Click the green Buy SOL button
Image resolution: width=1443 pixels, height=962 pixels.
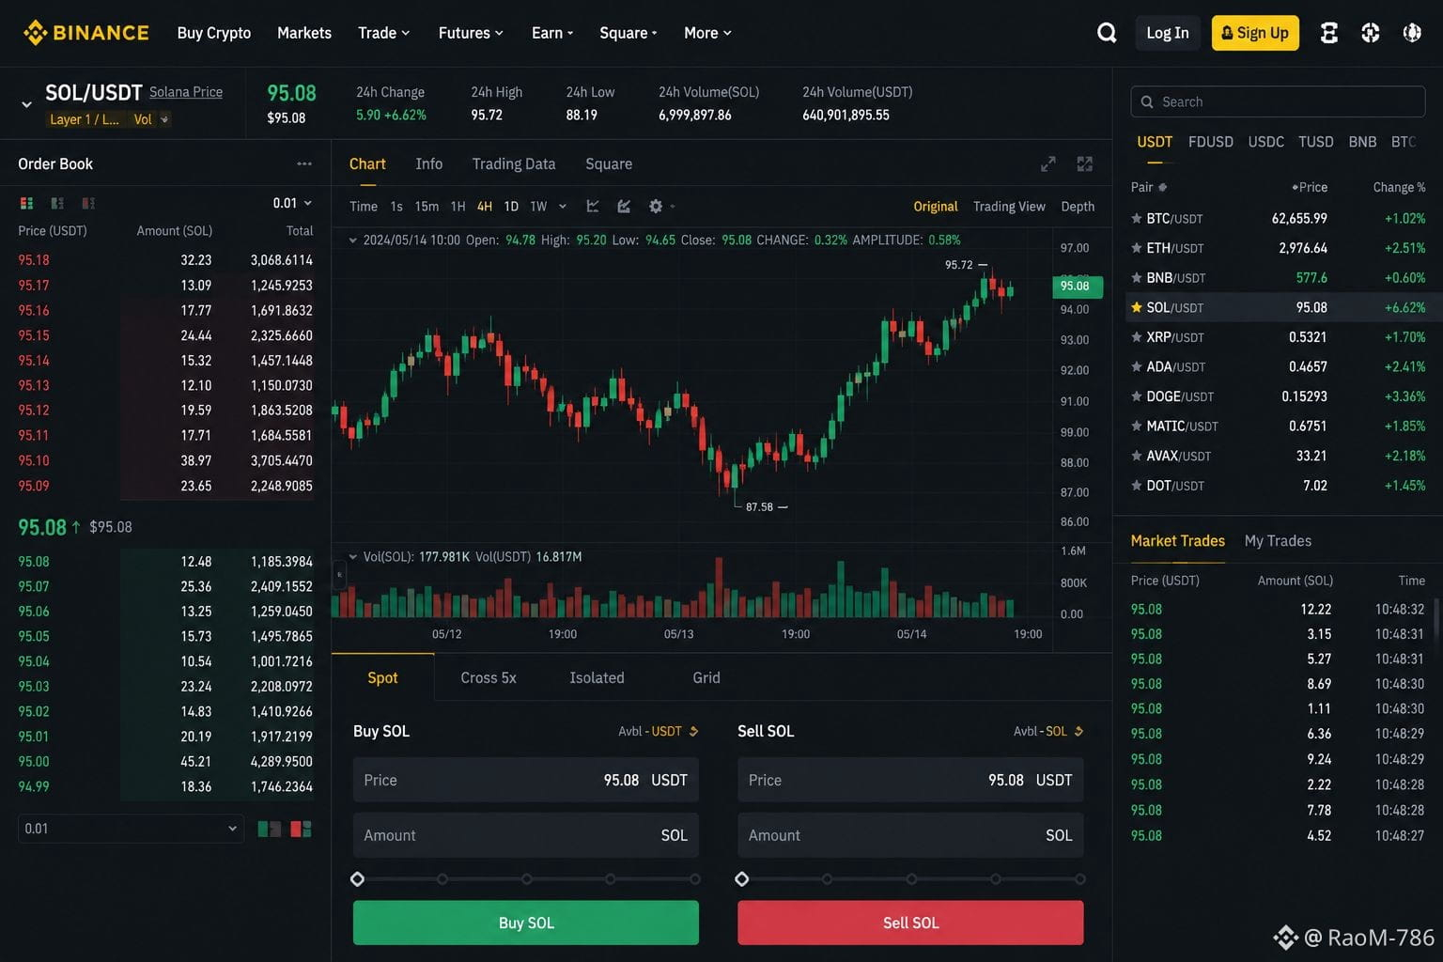pos(526,923)
